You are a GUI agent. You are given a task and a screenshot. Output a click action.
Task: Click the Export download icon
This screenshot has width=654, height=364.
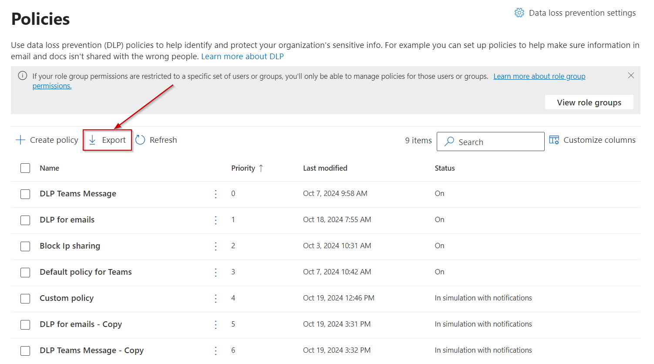click(93, 140)
